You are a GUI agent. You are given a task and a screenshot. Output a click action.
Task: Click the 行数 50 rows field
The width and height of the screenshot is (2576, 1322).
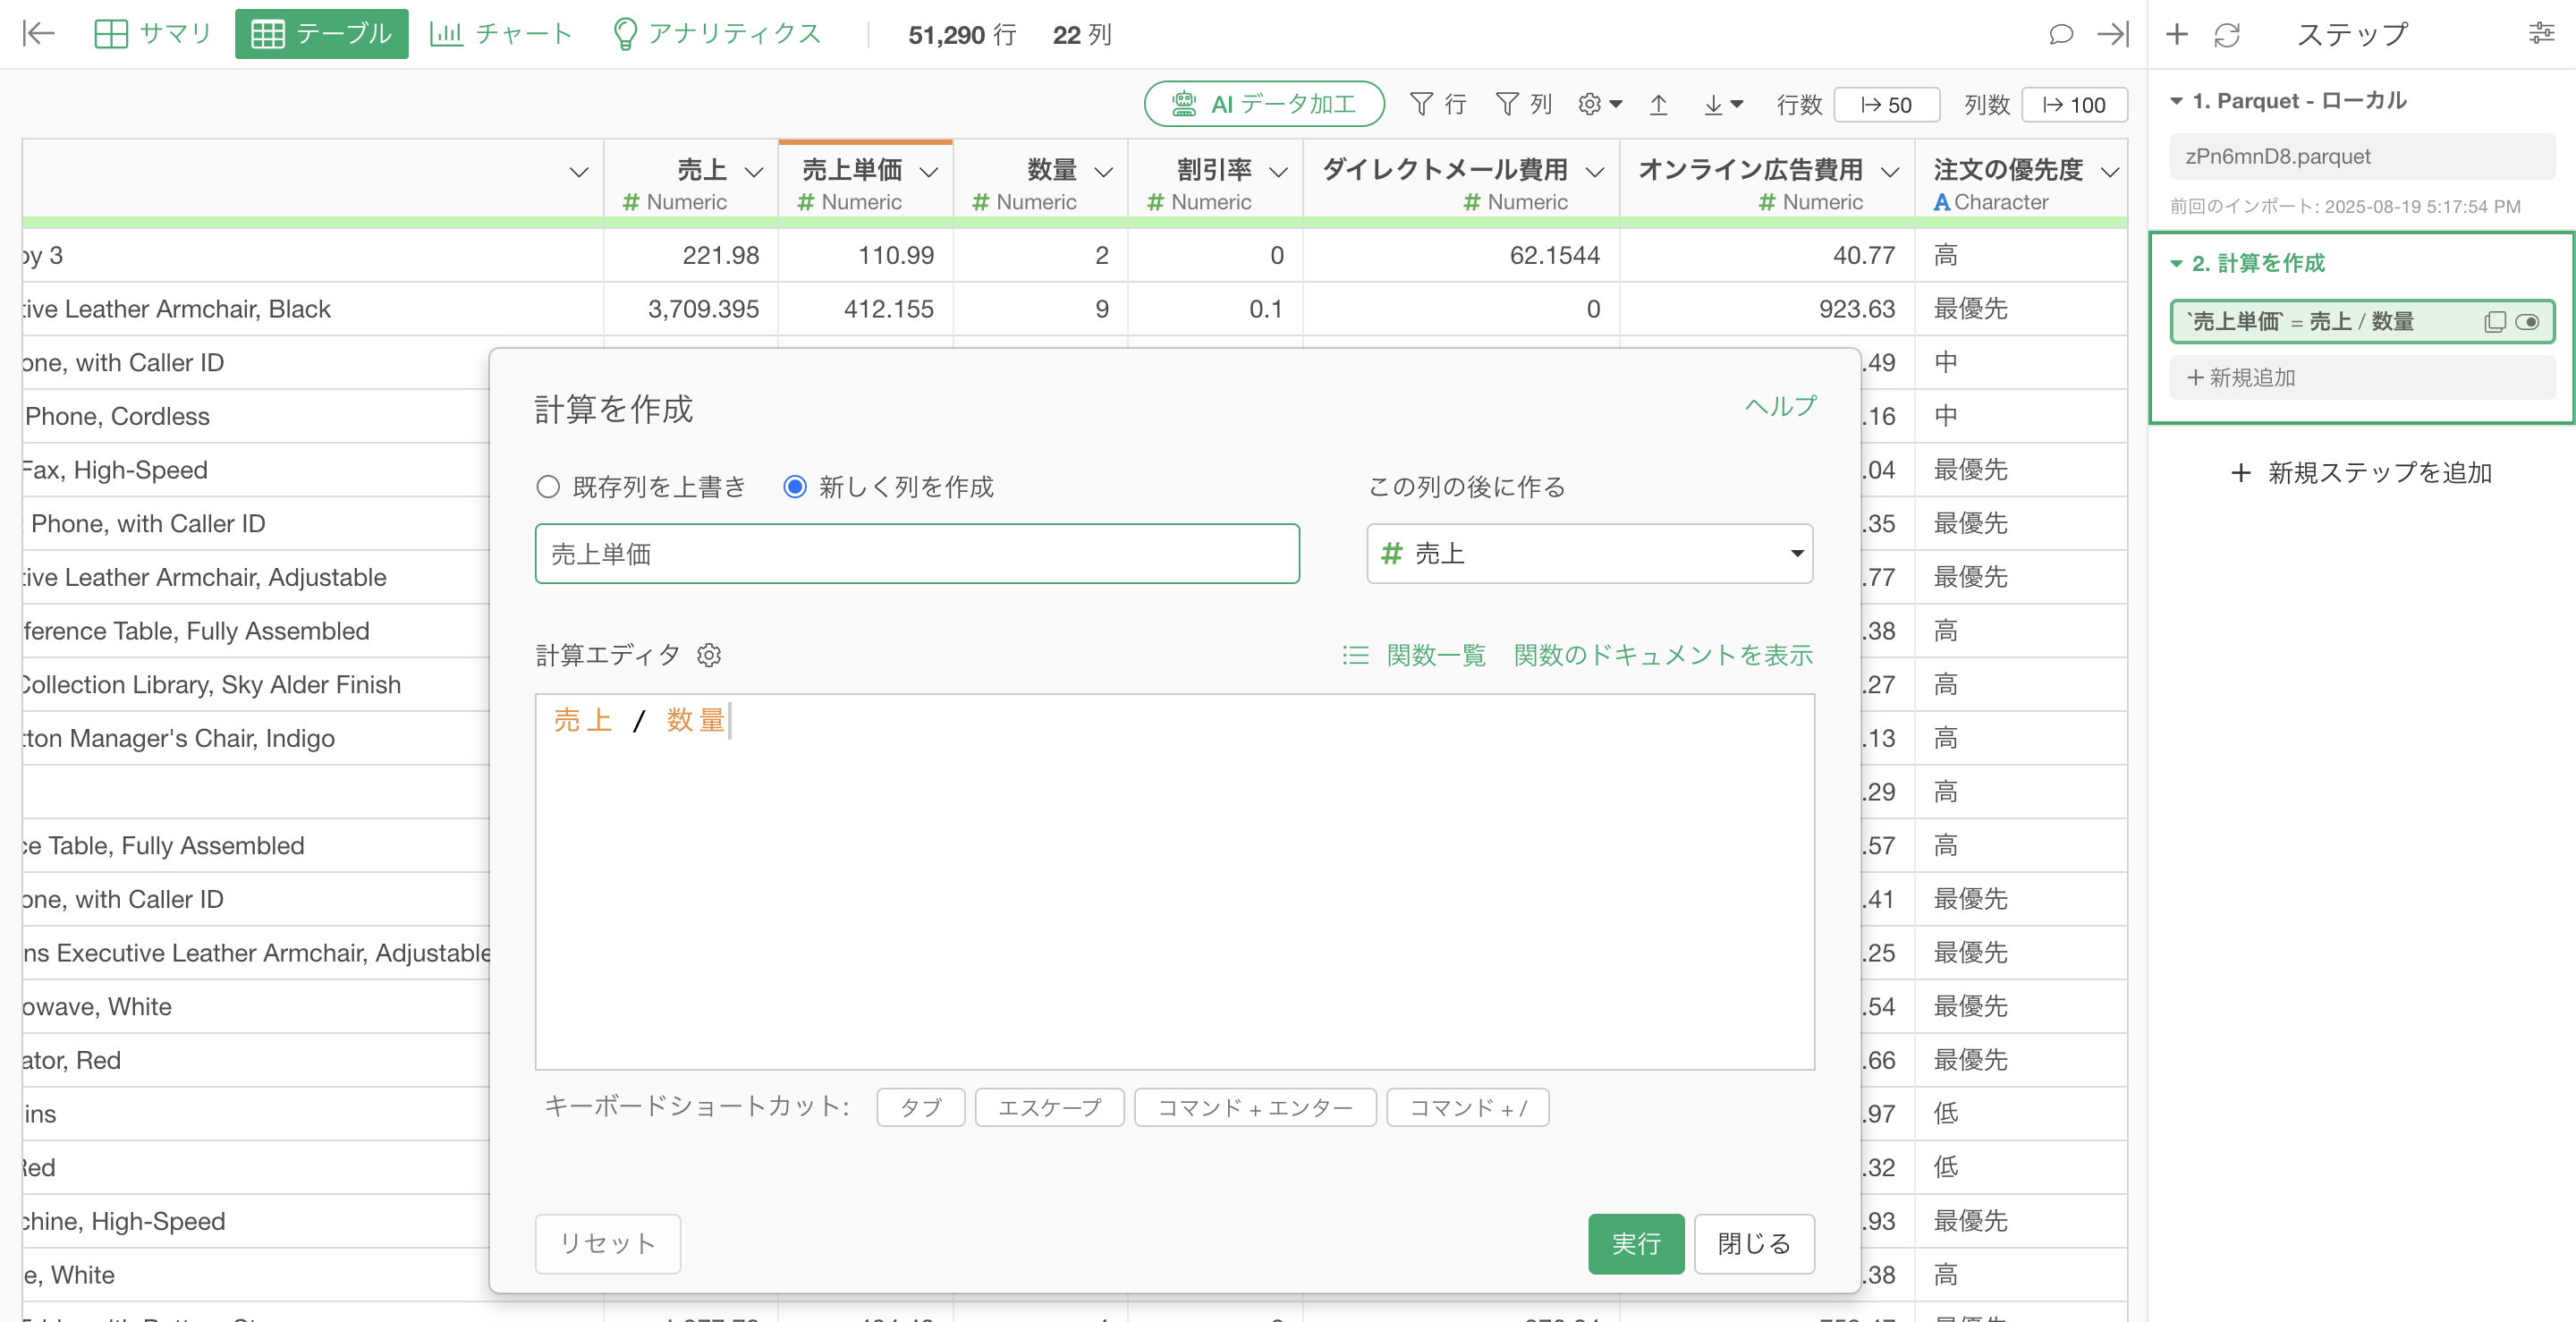point(1886,104)
